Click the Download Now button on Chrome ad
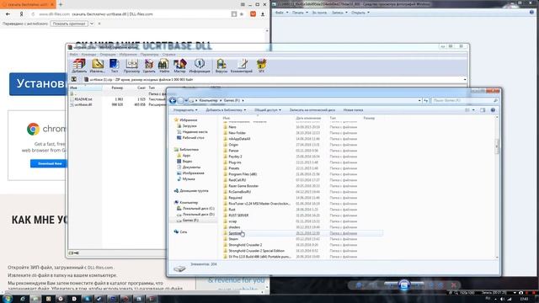Image resolution: width=539 pixels, height=303 pixels. point(50,163)
